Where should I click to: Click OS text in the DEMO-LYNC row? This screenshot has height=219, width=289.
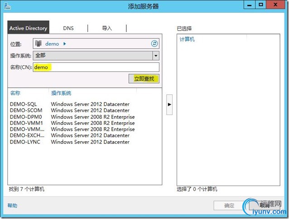pyautogui.click(x=90, y=142)
